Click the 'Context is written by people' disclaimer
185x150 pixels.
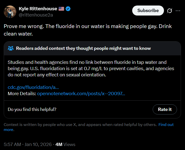(x=80, y=124)
